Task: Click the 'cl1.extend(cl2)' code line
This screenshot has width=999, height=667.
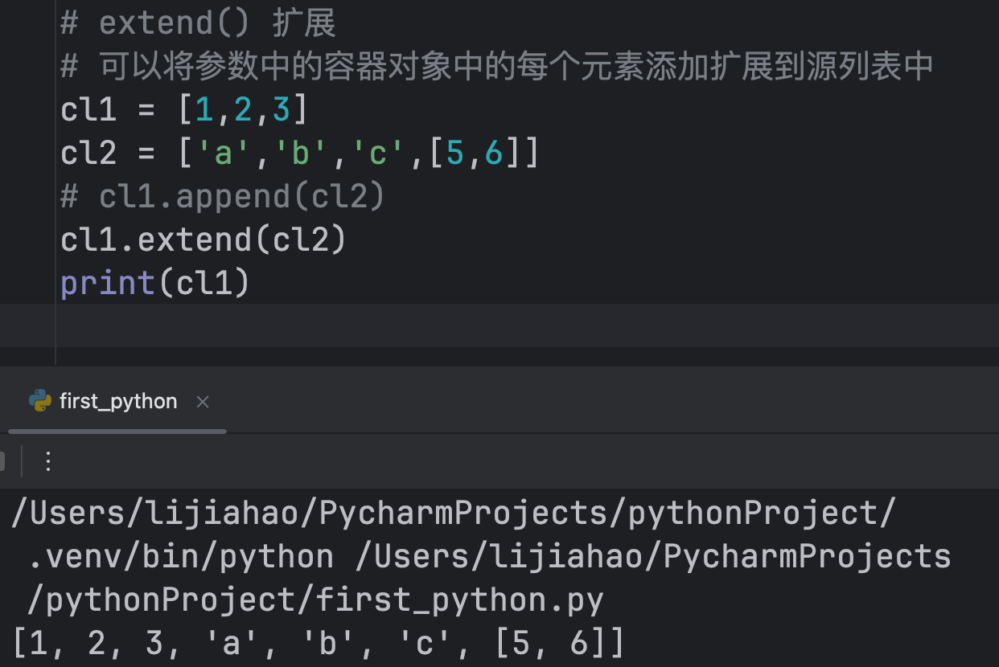Action: [x=203, y=239]
